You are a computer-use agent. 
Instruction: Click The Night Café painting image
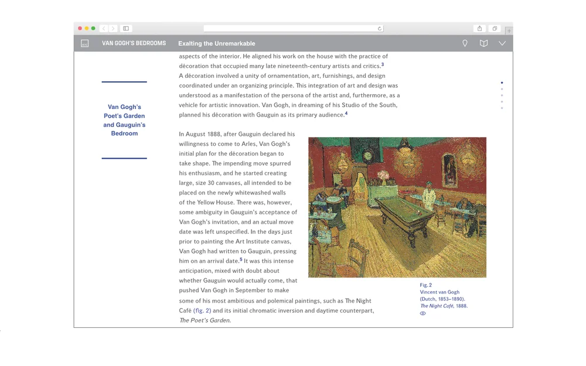coord(397,207)
